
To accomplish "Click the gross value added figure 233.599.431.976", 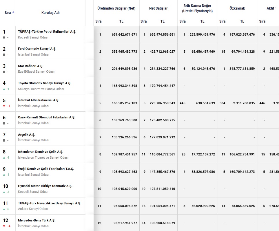I will coord(202,34).
